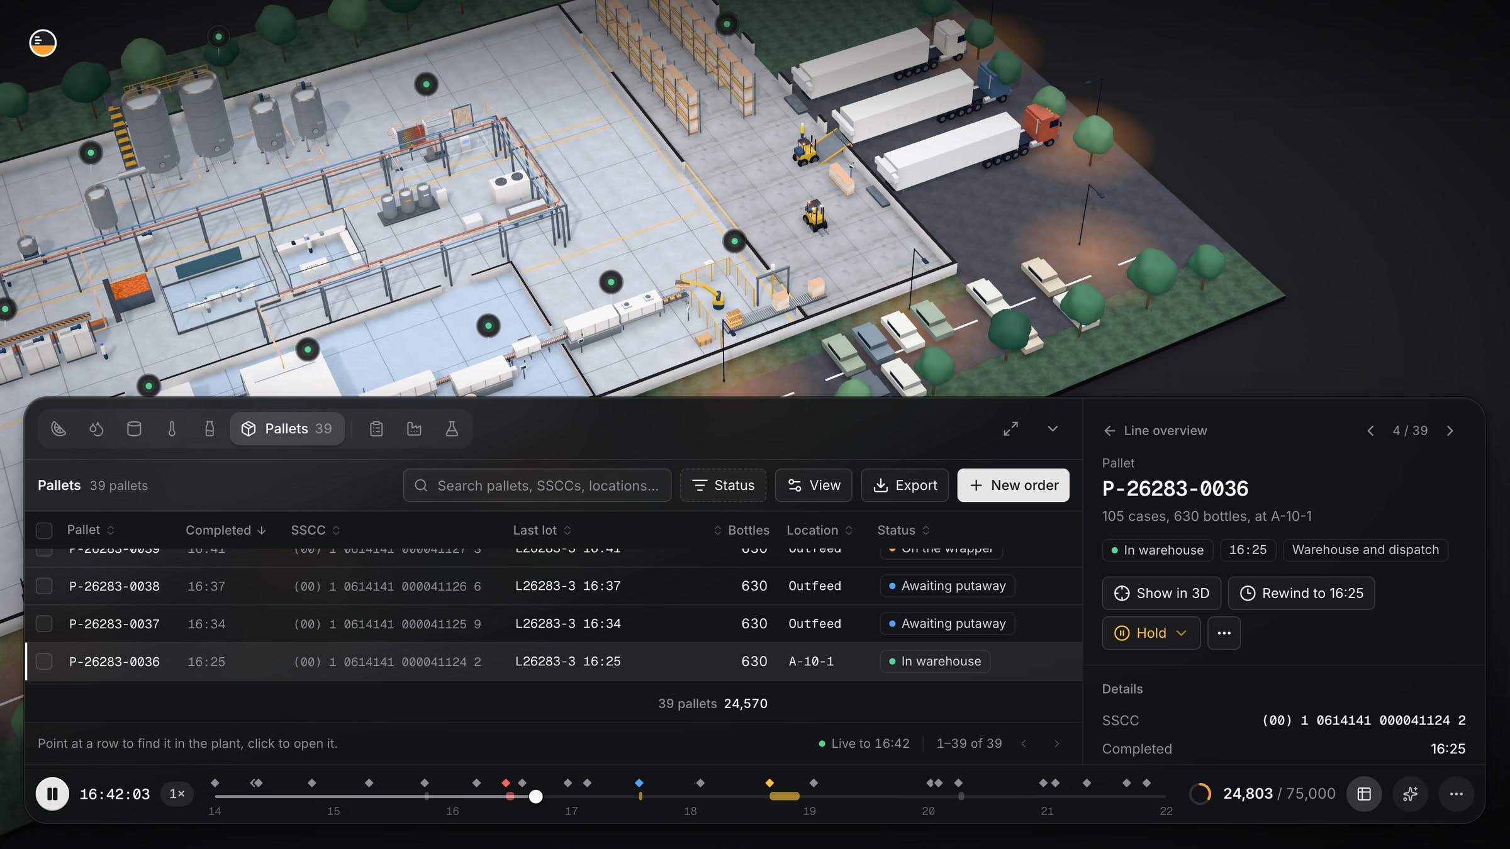Open the flame icon tab

(96, 429)
